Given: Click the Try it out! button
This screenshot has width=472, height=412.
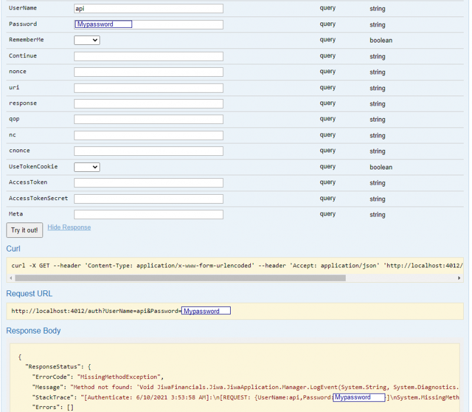Looking at the screenshot, I should (24, 230).
